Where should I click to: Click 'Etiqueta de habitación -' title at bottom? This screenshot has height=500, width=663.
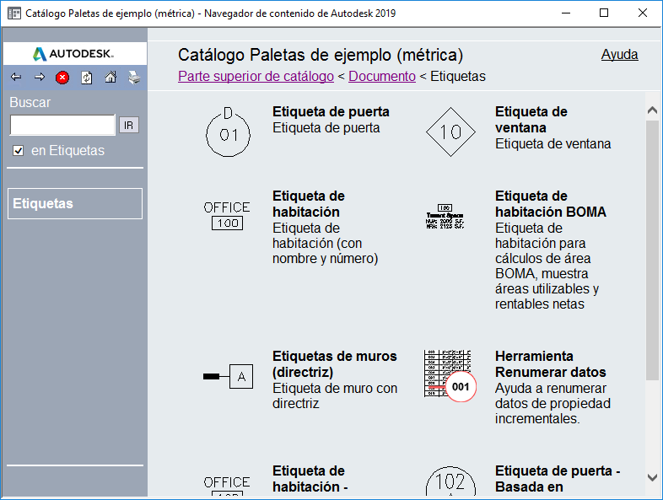310,479
